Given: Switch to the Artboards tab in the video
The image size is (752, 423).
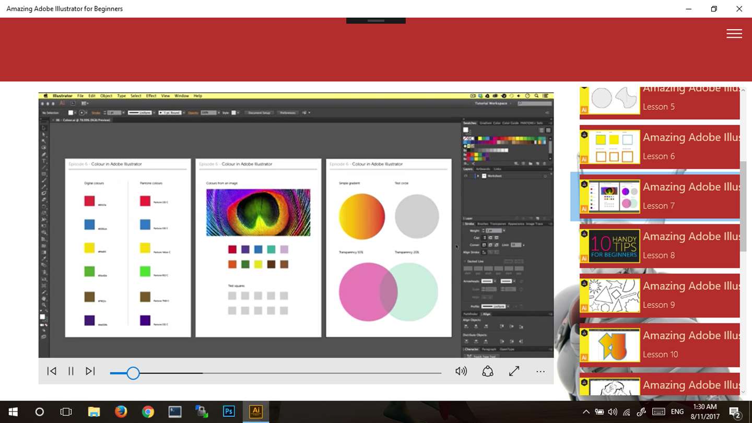Looking at the screenshot, I should [x=483, y=169].
